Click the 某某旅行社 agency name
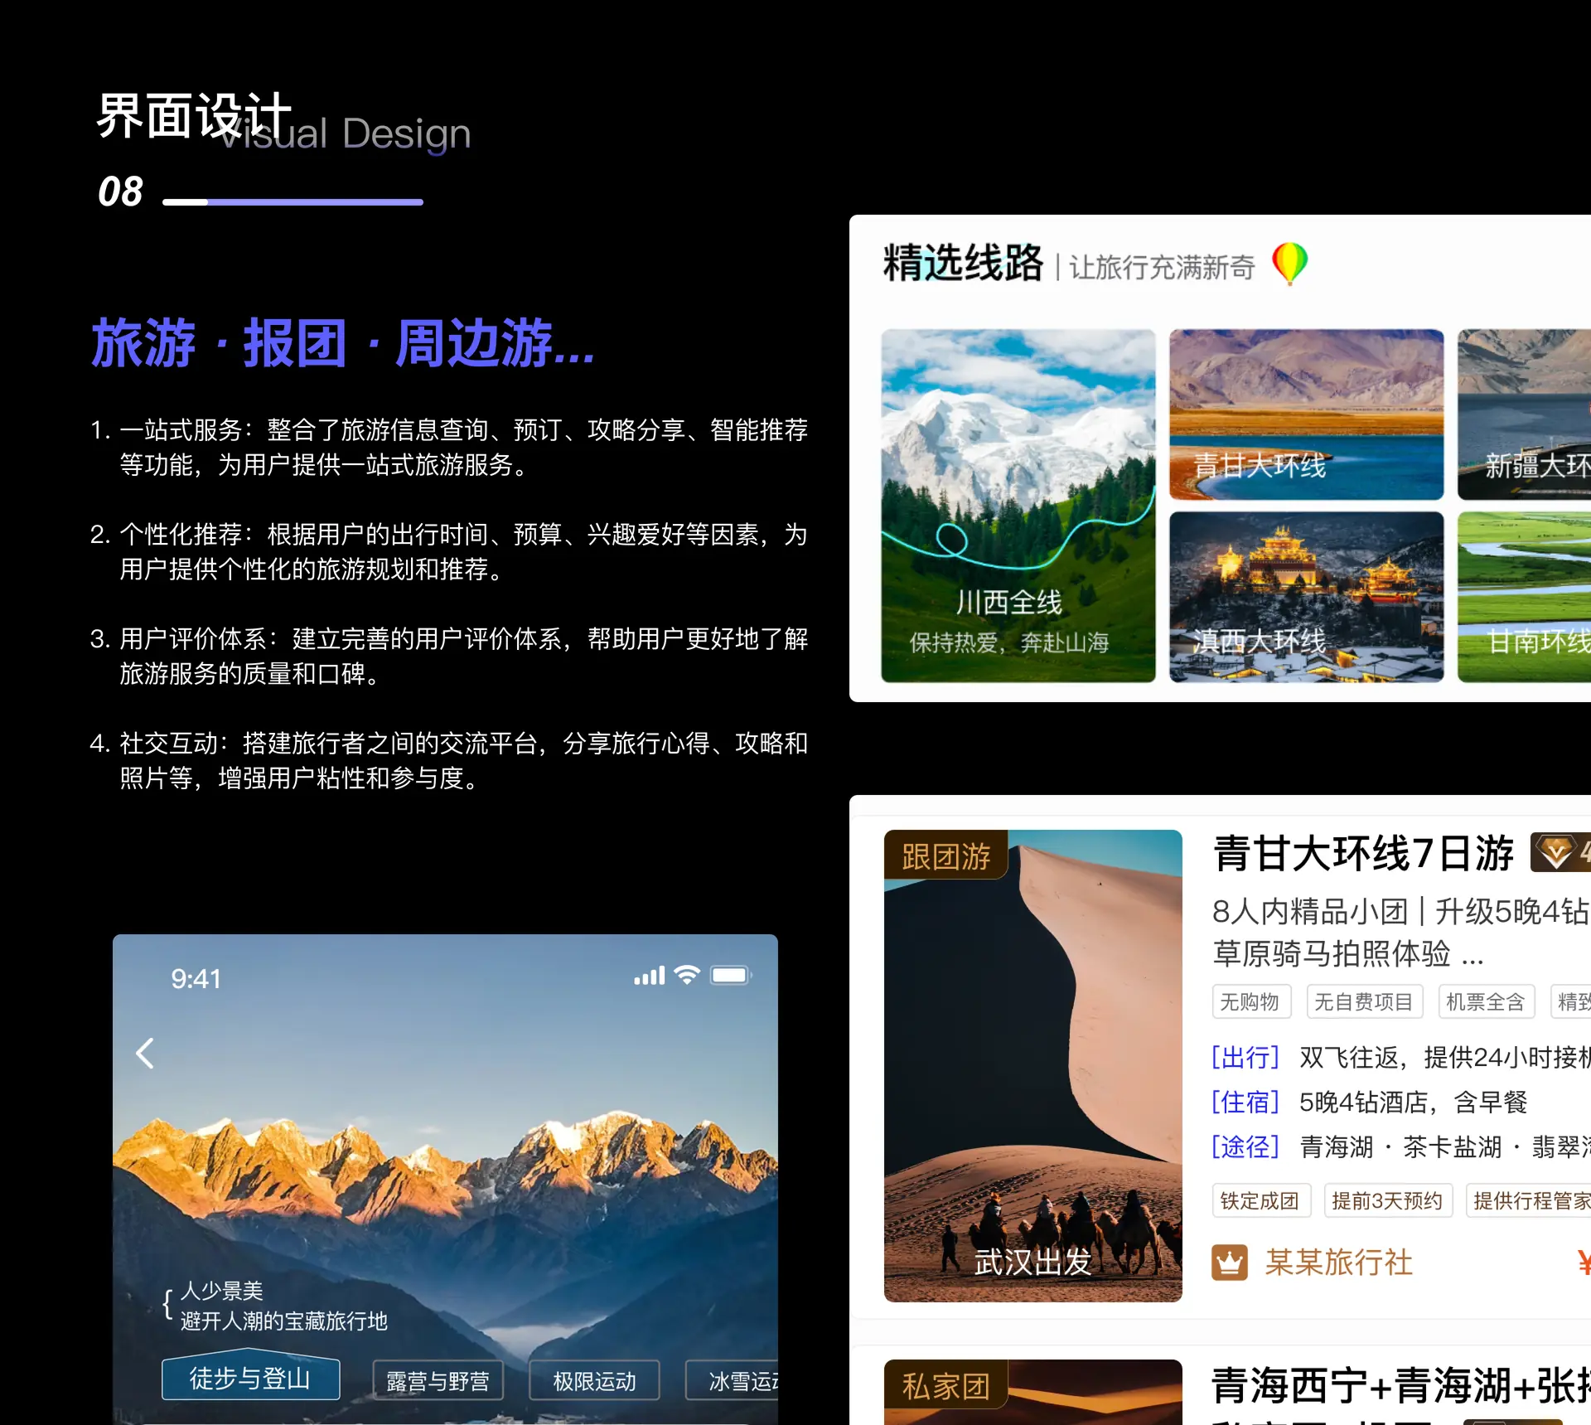This screenshot has width=1591, height=1425. click(1338, 1263)
